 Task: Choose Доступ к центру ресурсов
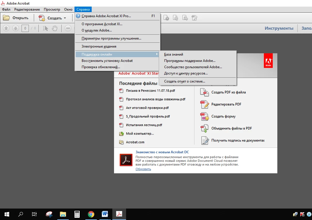tap(198, 73)
